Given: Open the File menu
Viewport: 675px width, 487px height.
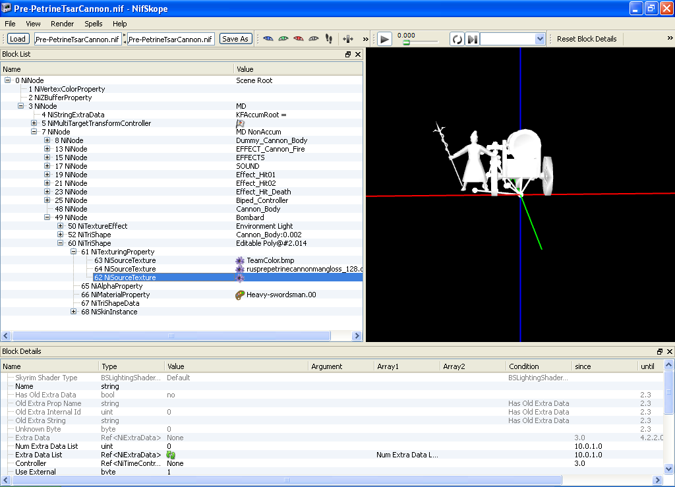Looking at the screenshot, I should (x=10, y=24).
